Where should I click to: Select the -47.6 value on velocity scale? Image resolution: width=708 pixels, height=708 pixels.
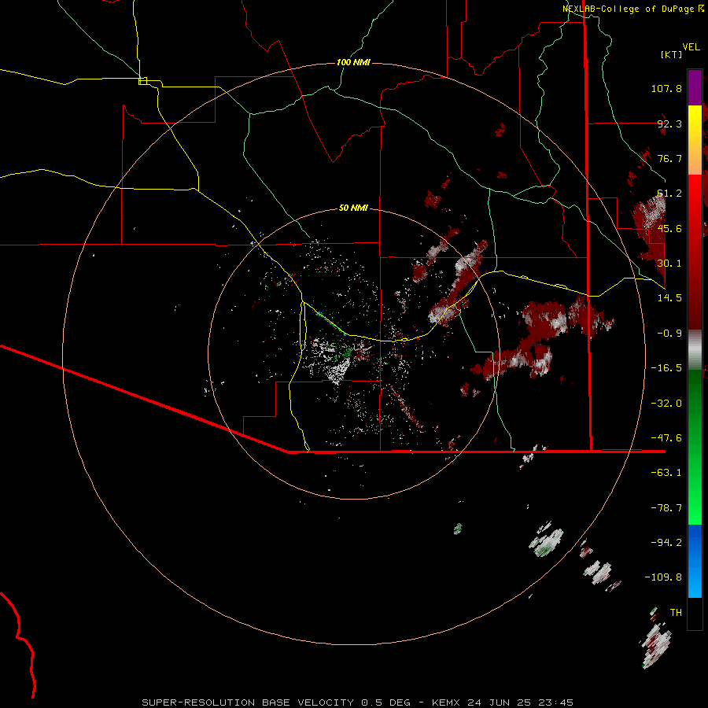[x=666, y=438]
